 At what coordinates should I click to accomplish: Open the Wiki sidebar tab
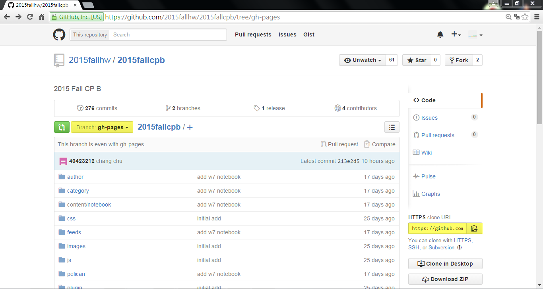tap(445, 153)
